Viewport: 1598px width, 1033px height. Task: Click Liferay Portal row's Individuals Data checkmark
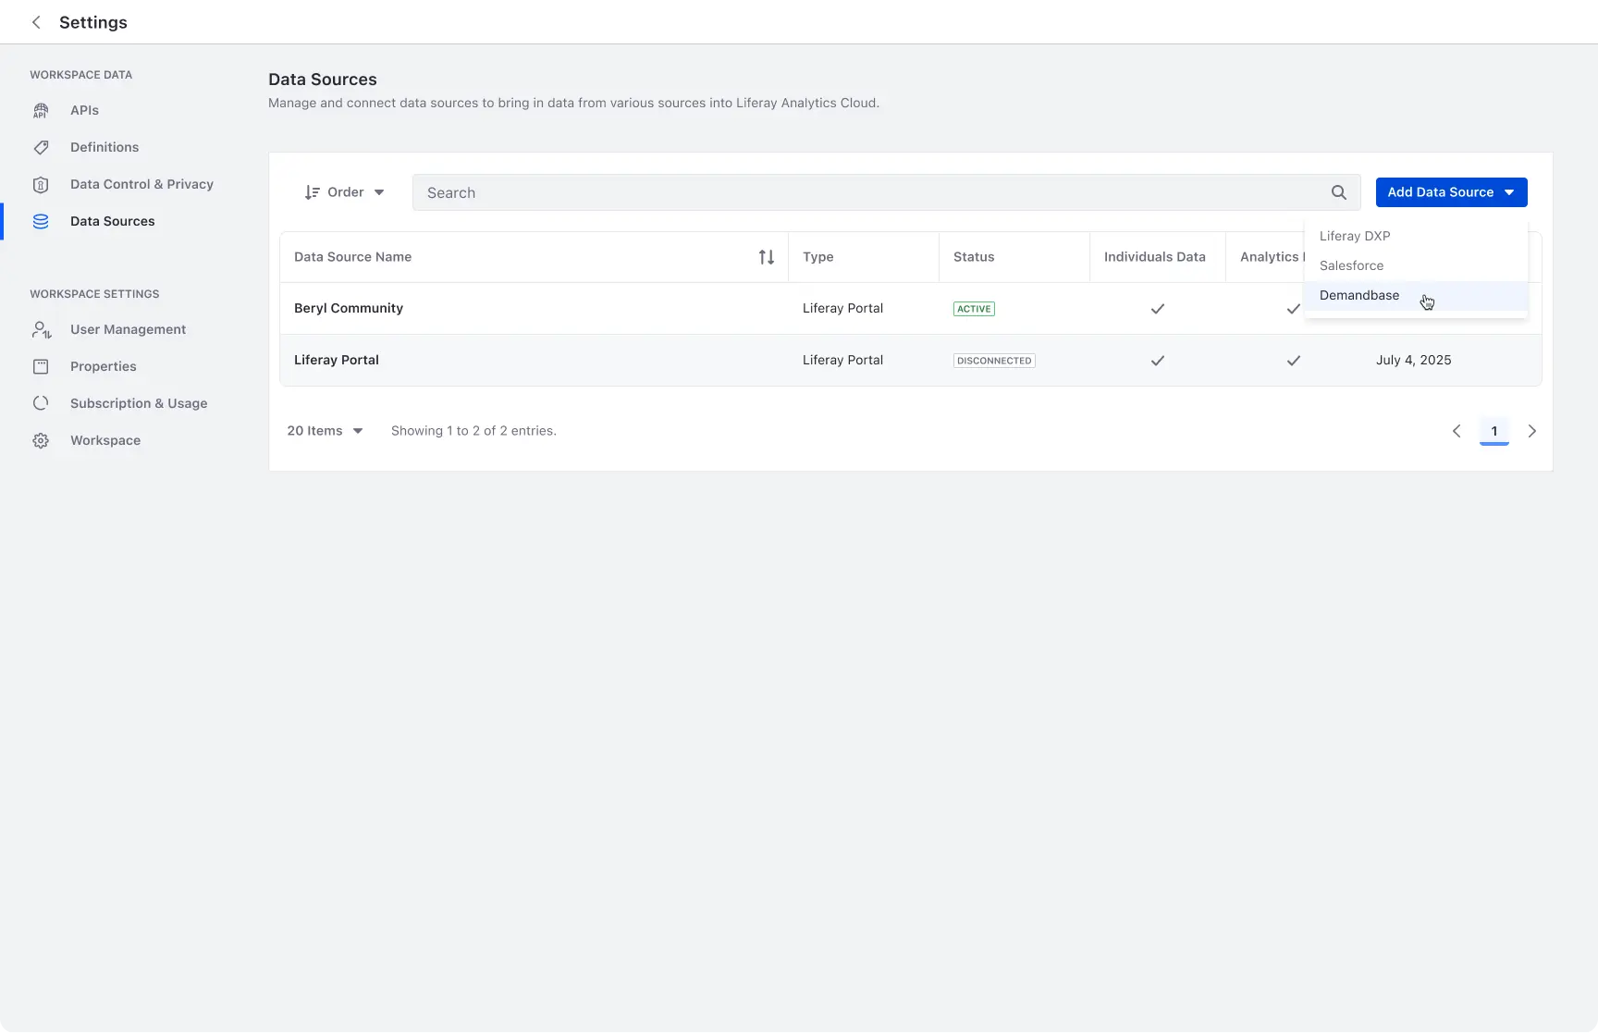tap(1158, 361)
